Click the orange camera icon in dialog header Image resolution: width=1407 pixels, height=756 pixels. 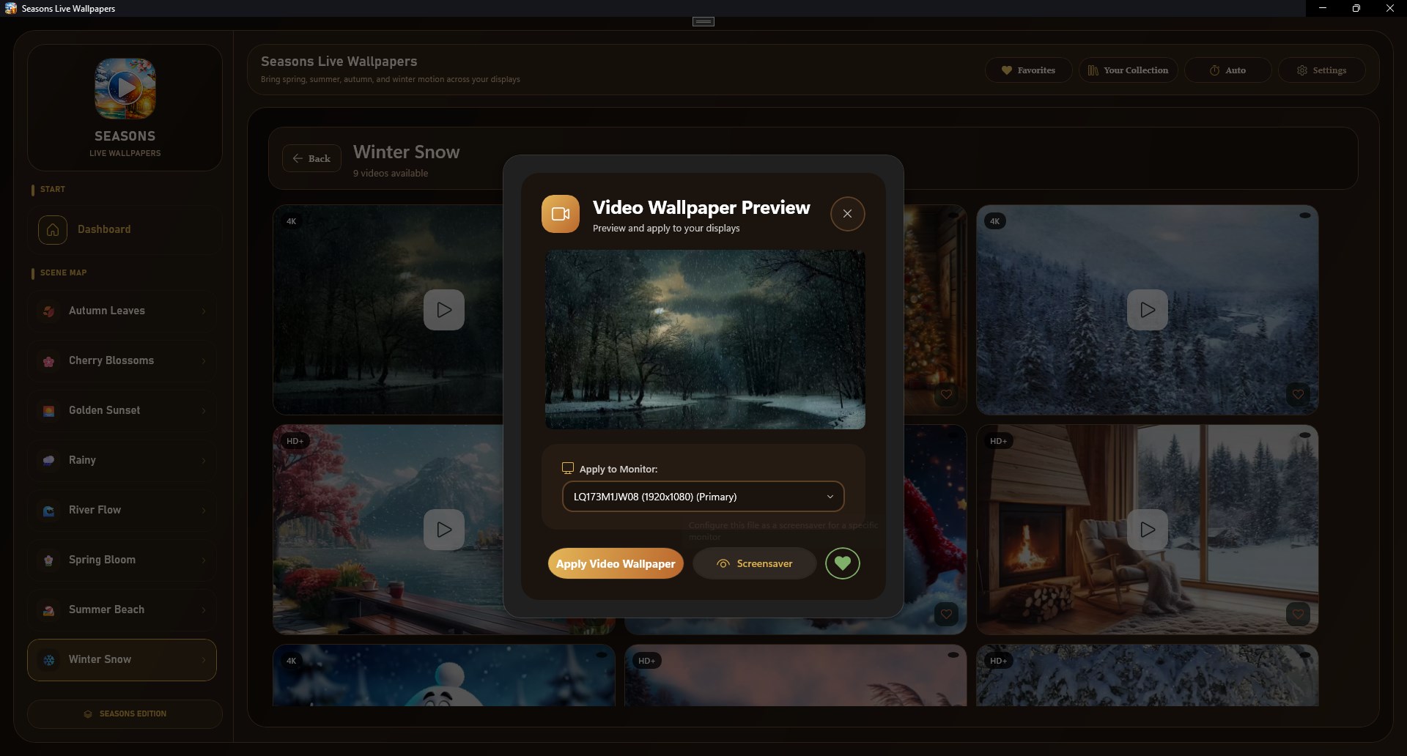coord(561,214)
